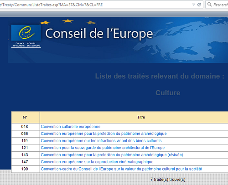Click the Titre column header

(x=141, y=117)
